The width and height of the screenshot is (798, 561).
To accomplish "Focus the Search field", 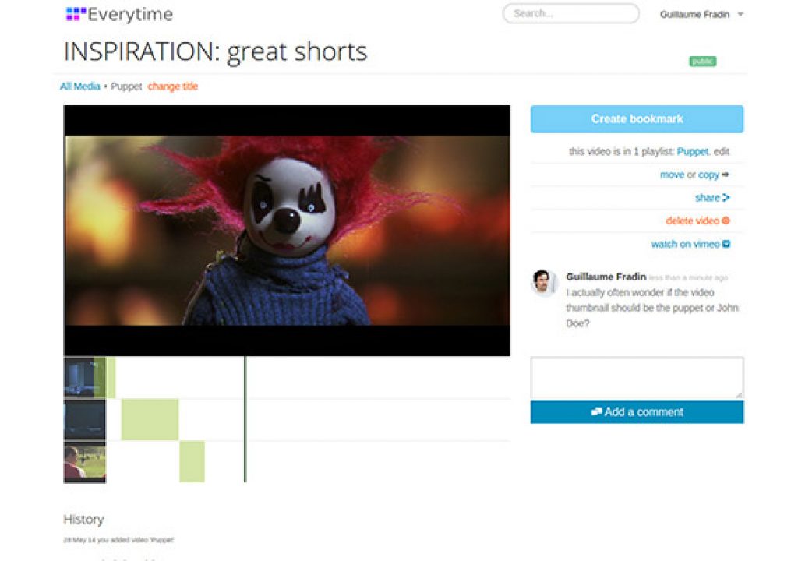I will (570, 14).
